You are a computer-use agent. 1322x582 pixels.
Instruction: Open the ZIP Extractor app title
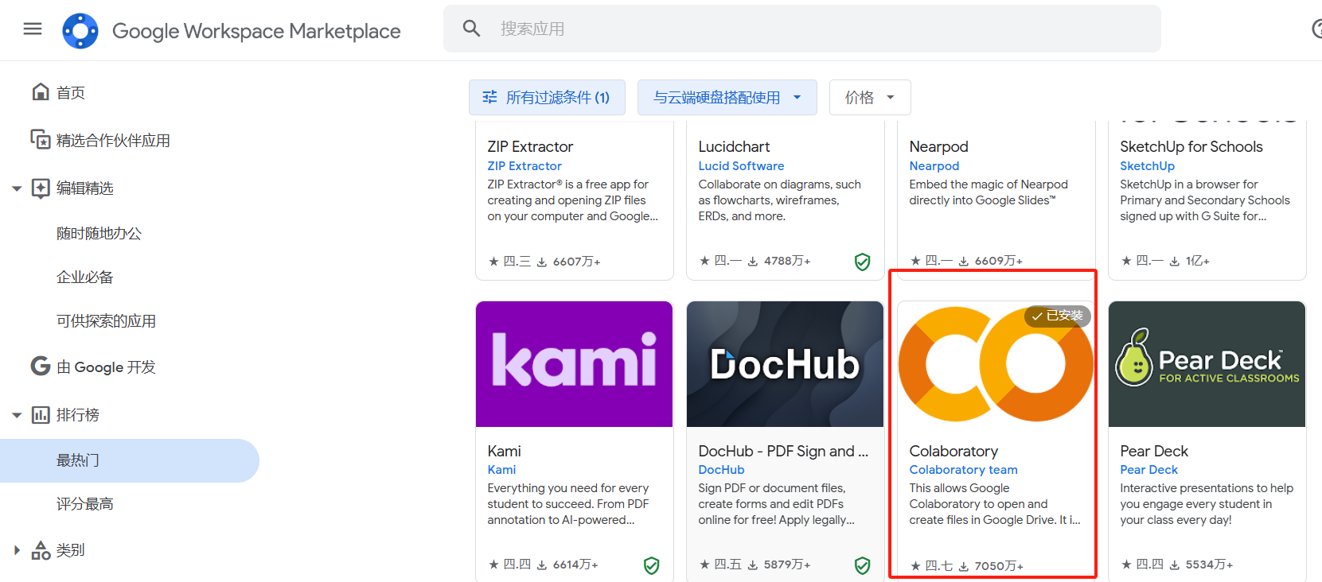click(530, 147)
